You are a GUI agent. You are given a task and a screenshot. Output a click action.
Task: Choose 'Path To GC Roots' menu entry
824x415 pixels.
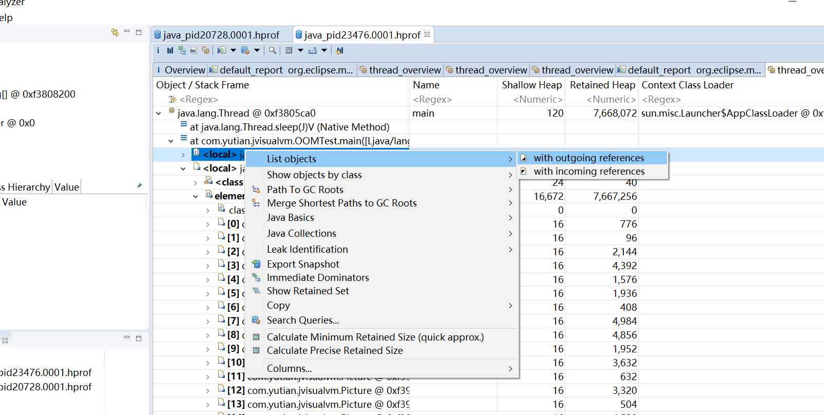point(305,190)
